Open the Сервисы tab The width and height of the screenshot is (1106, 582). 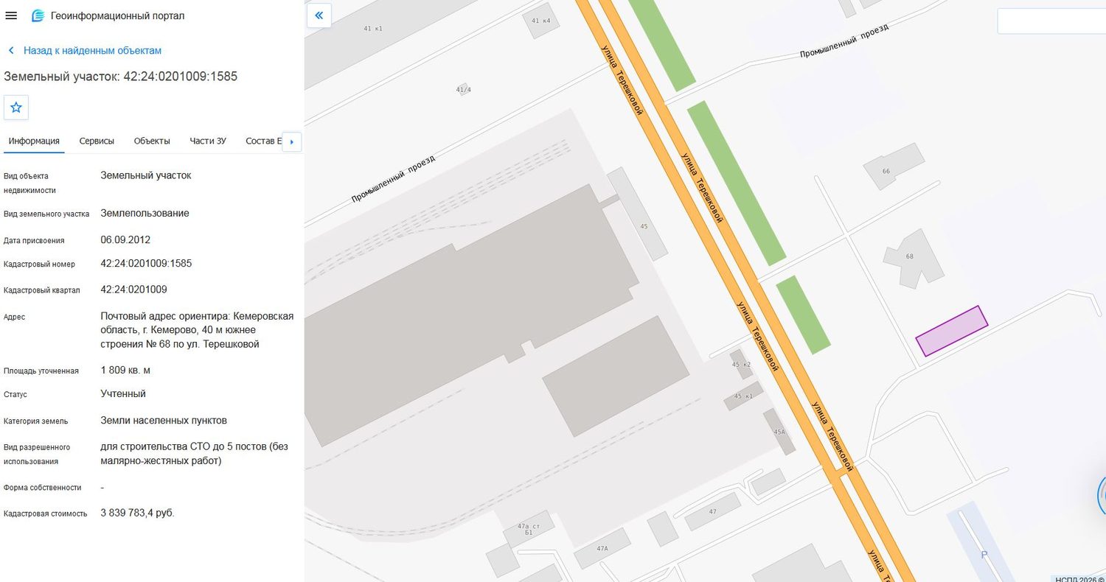(x=97, y=141)
